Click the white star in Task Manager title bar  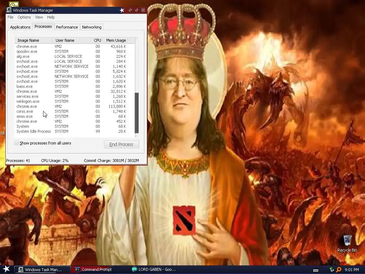[x=122, y=10]
